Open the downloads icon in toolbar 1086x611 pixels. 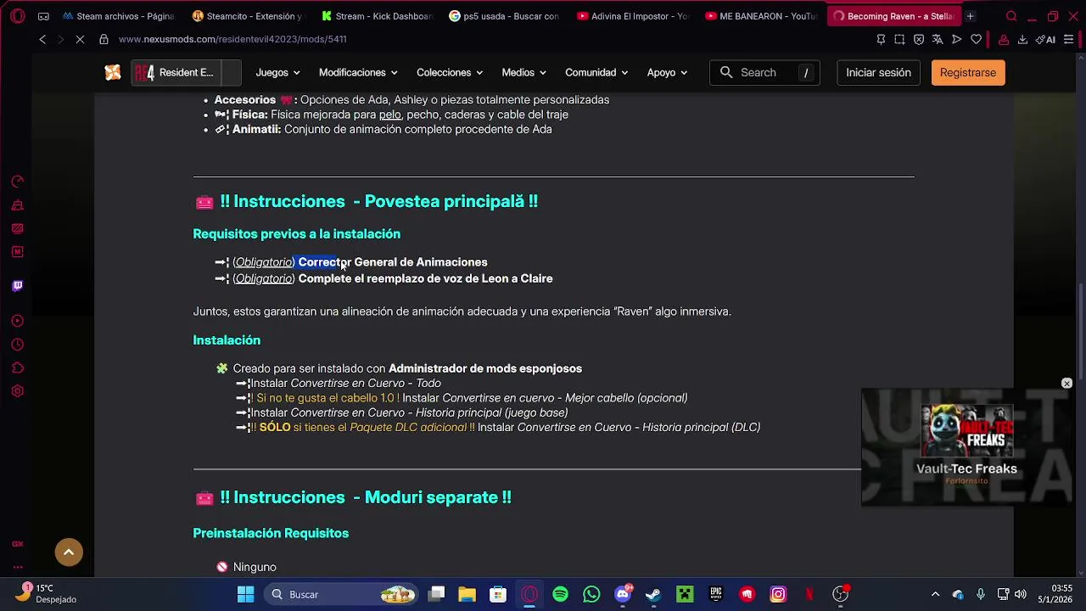tap(1022, 39)
